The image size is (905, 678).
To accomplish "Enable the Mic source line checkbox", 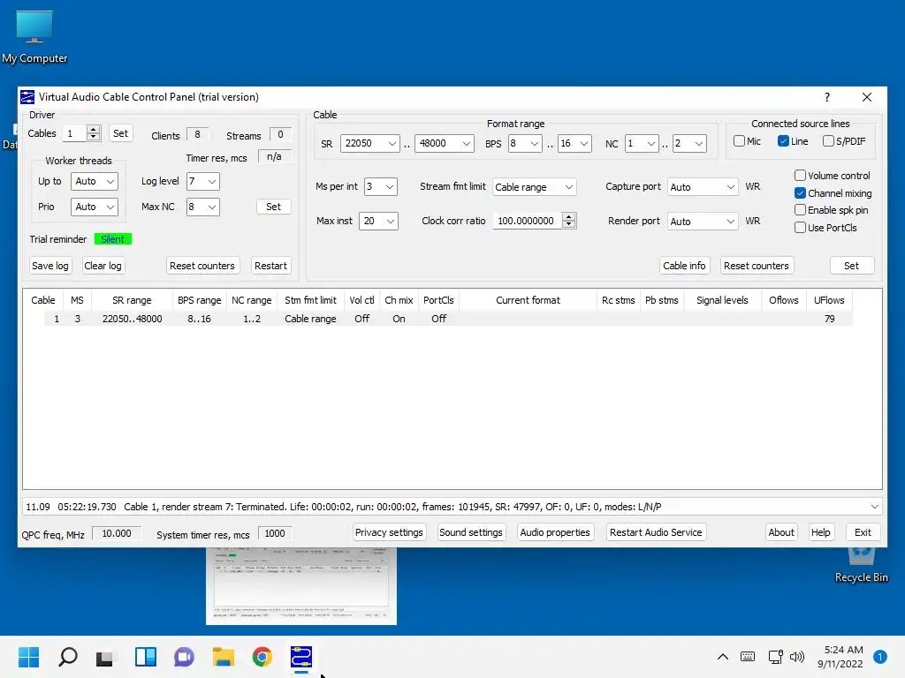I will pos(739,140).
